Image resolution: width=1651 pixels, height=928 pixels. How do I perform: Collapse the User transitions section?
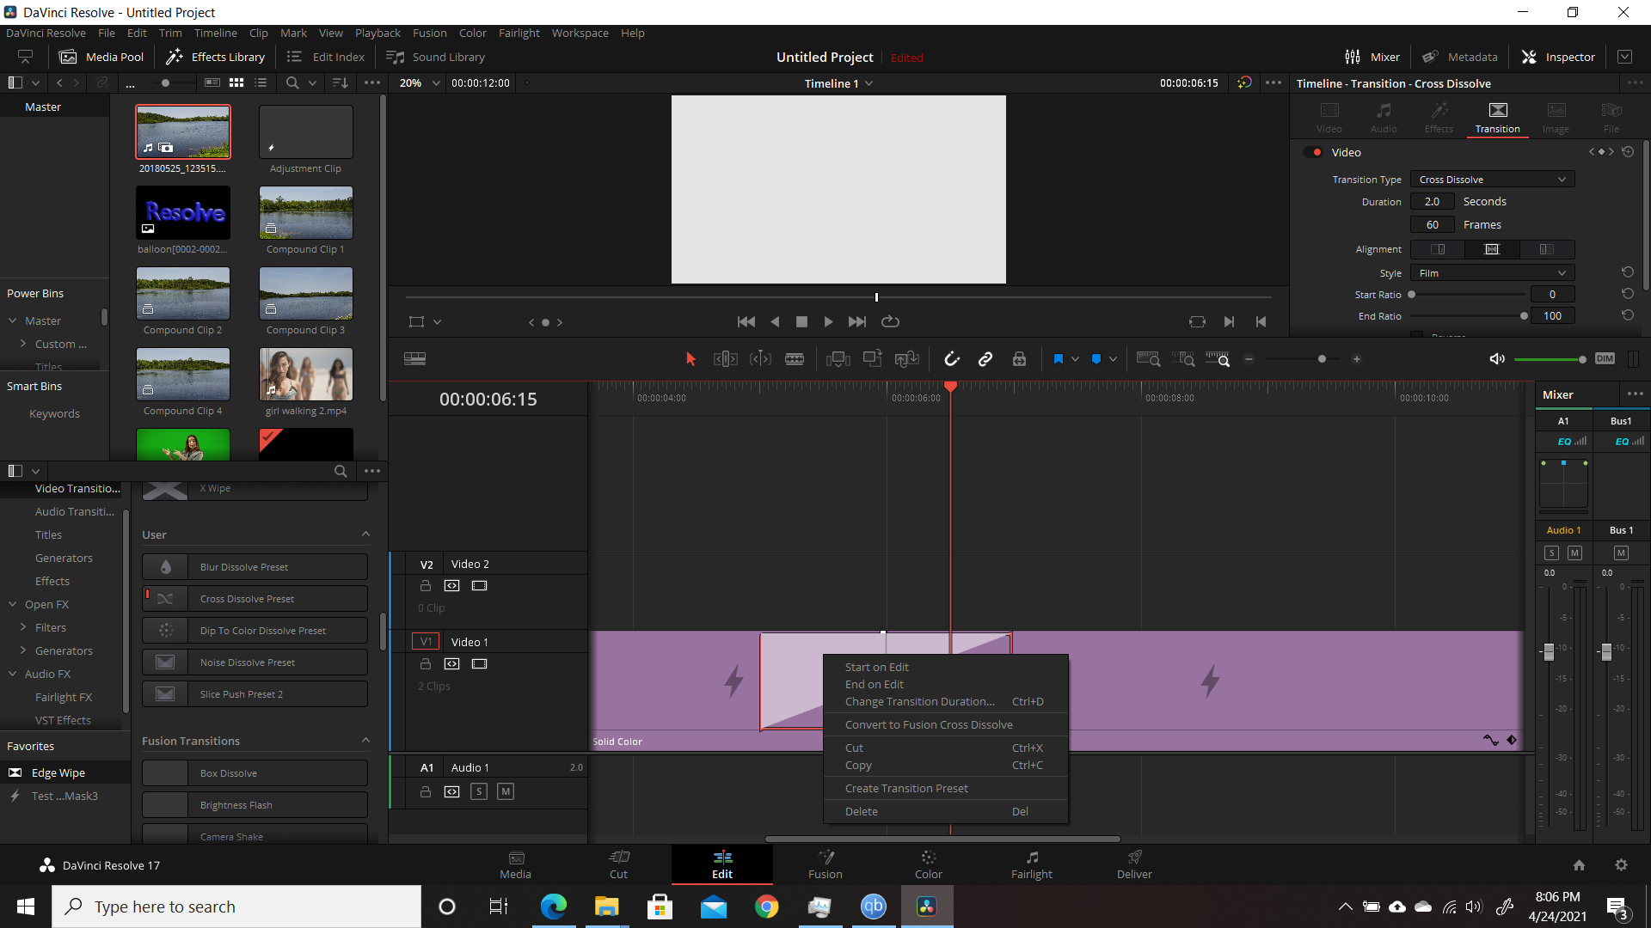coord(365,534)
